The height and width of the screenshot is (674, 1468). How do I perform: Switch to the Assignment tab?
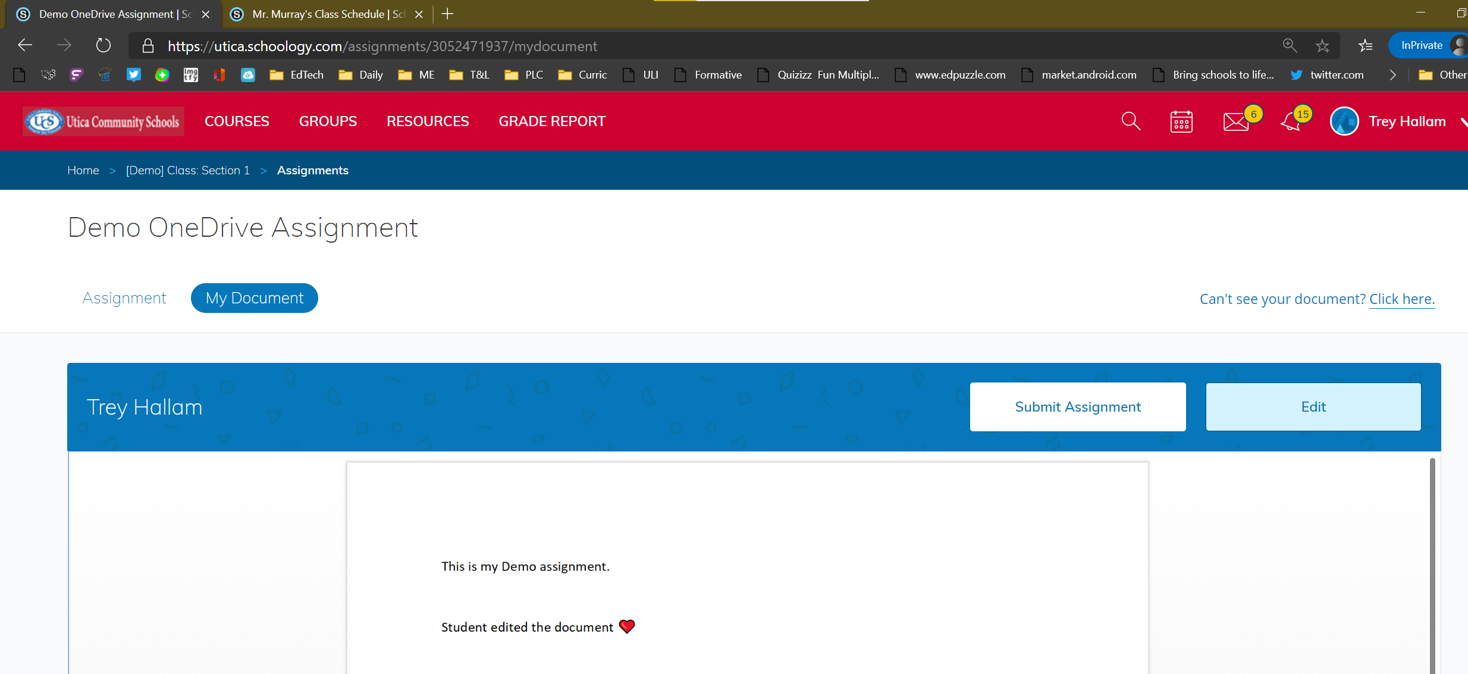point(124,298)
